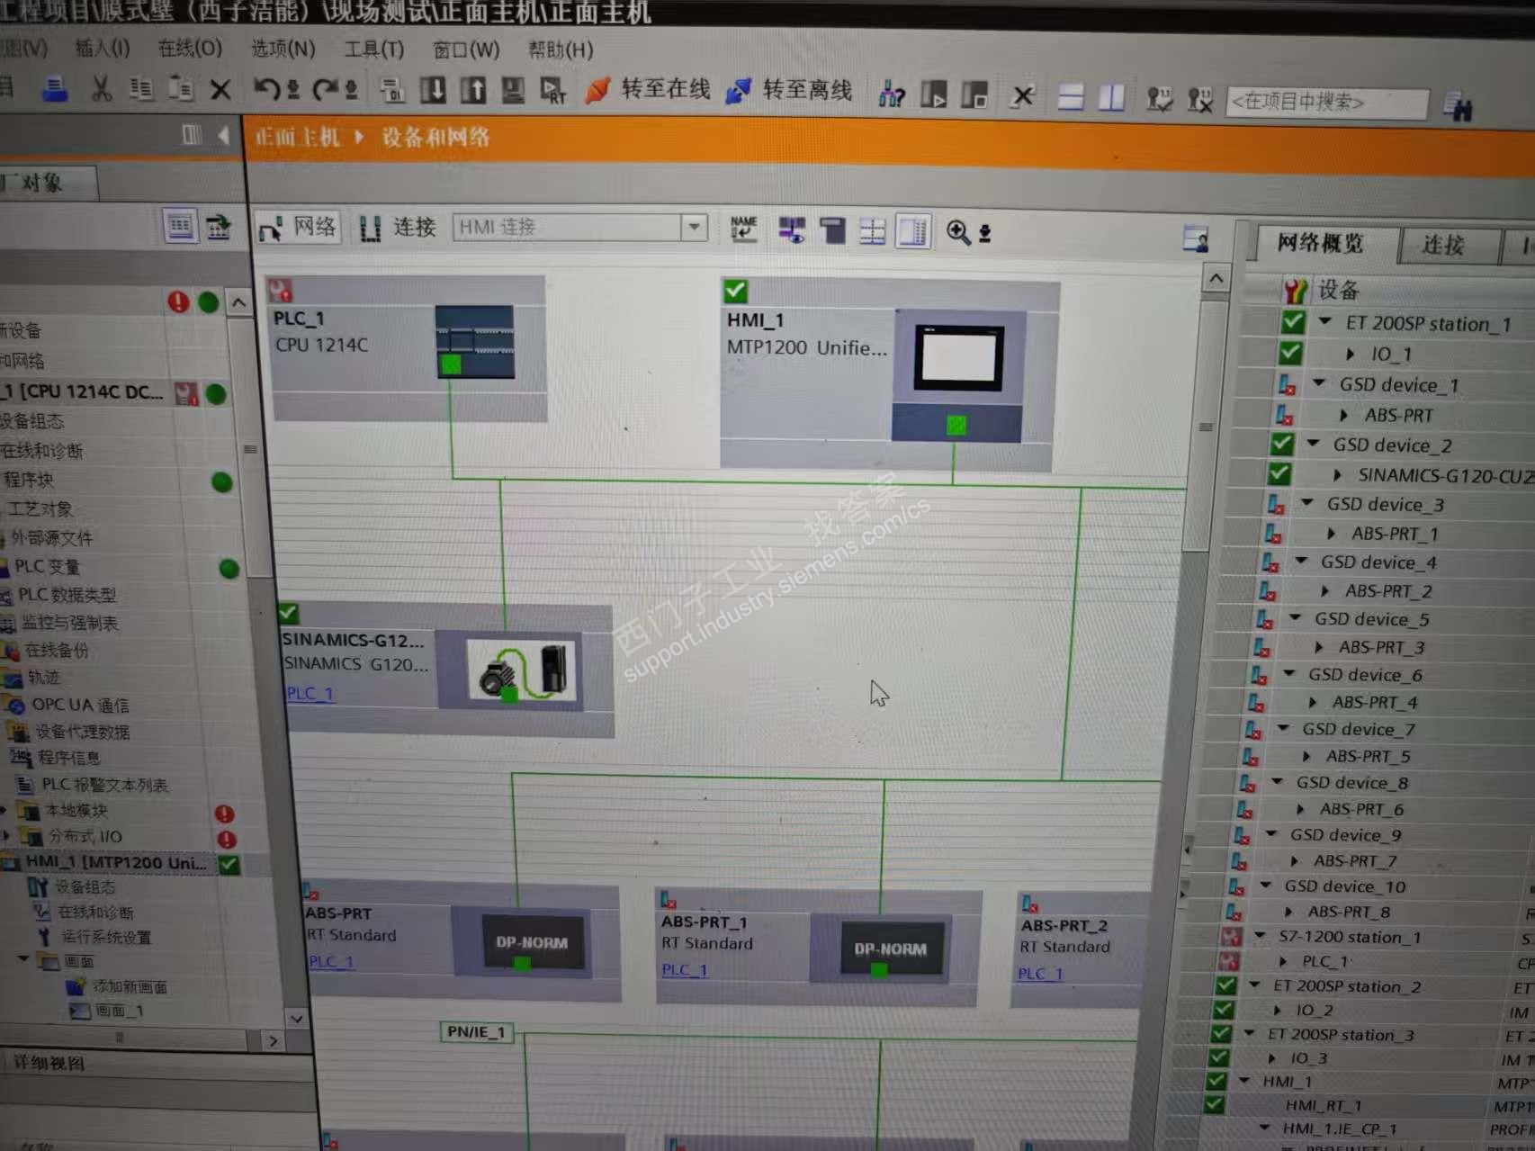
Task: Click the left panel's list view icon
Action: (x=180, y=225)
